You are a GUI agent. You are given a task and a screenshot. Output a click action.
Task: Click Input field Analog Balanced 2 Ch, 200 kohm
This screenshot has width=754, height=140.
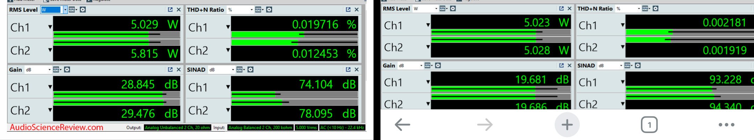260,128
